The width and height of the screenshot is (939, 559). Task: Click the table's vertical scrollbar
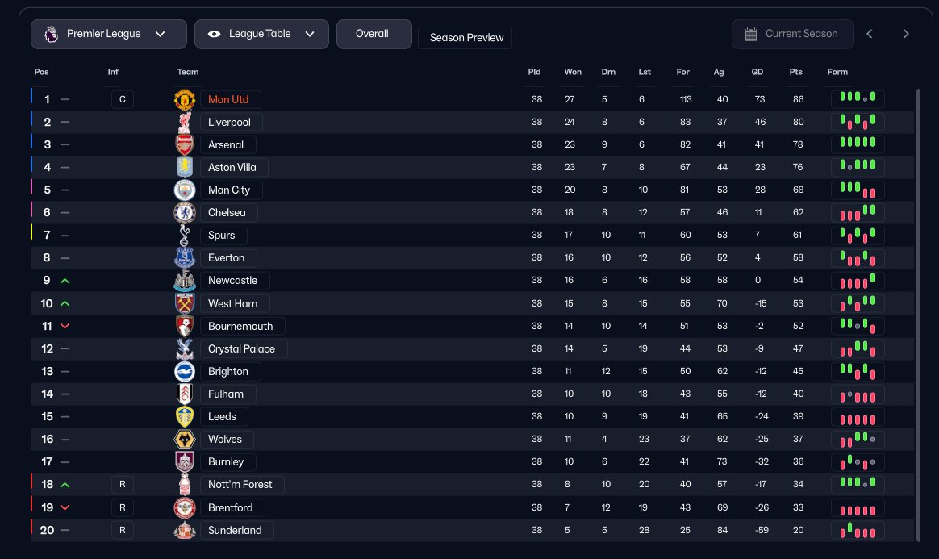(x=918, y=315)
